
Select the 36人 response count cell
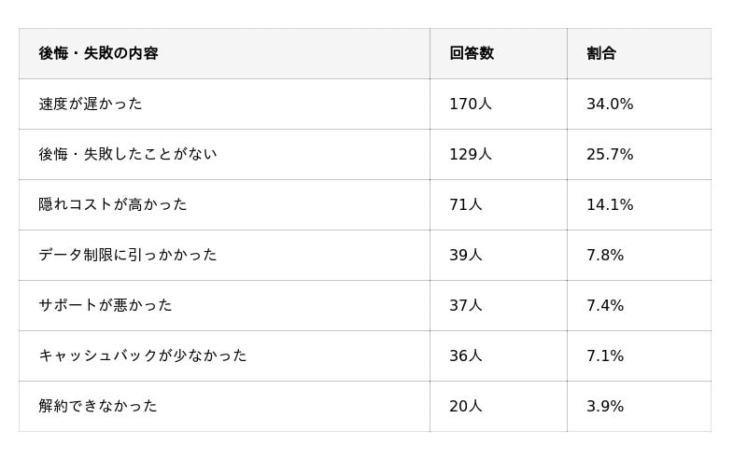[465, 355]
